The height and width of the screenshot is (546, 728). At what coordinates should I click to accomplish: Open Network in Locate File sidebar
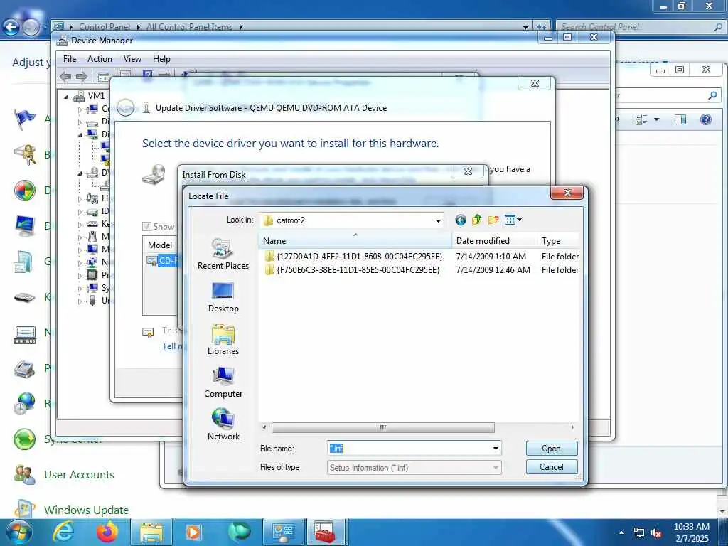pos(223,425)
